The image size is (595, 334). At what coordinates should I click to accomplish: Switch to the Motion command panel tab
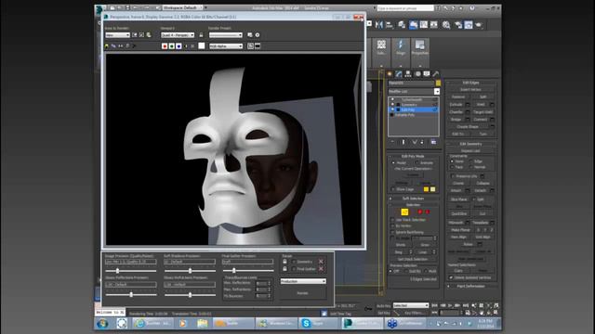point(417,74)
